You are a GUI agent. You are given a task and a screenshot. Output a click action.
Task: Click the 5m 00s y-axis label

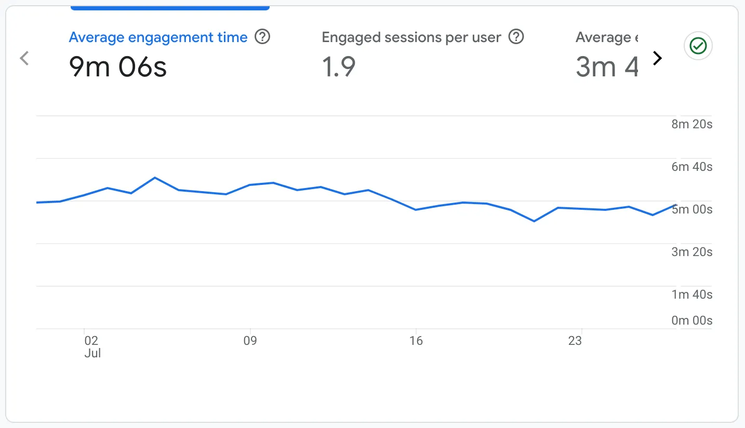(692, 209)
